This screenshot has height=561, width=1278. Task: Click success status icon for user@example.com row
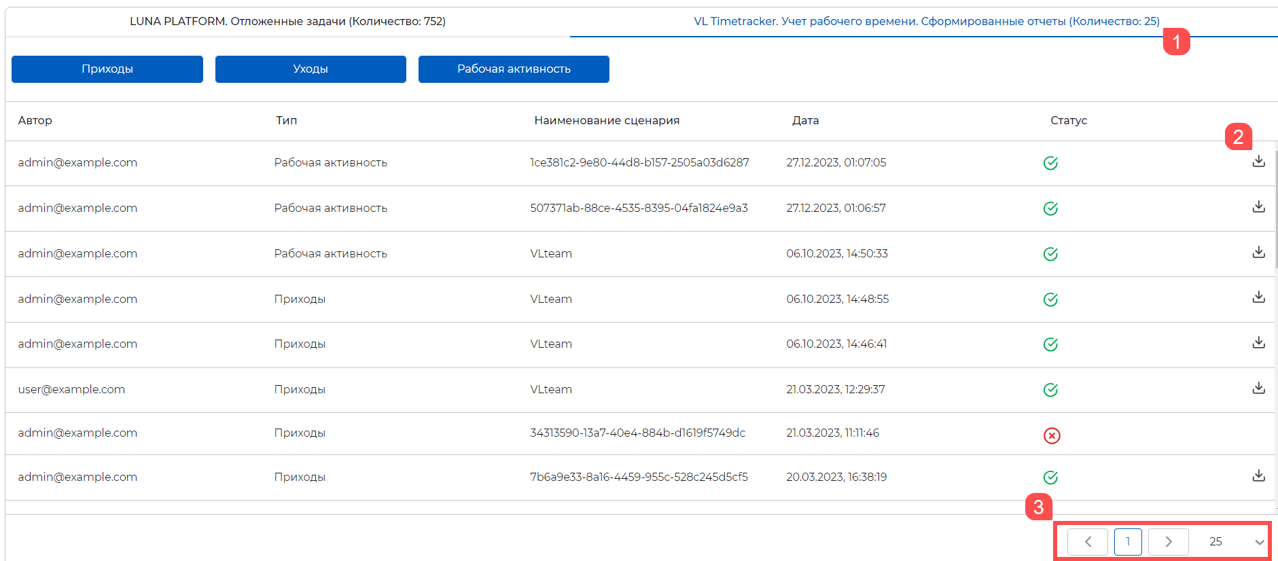pos(1050,390)
